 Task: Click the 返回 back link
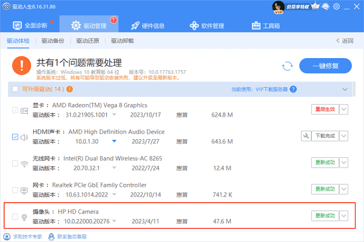click(x=345, y=41)
